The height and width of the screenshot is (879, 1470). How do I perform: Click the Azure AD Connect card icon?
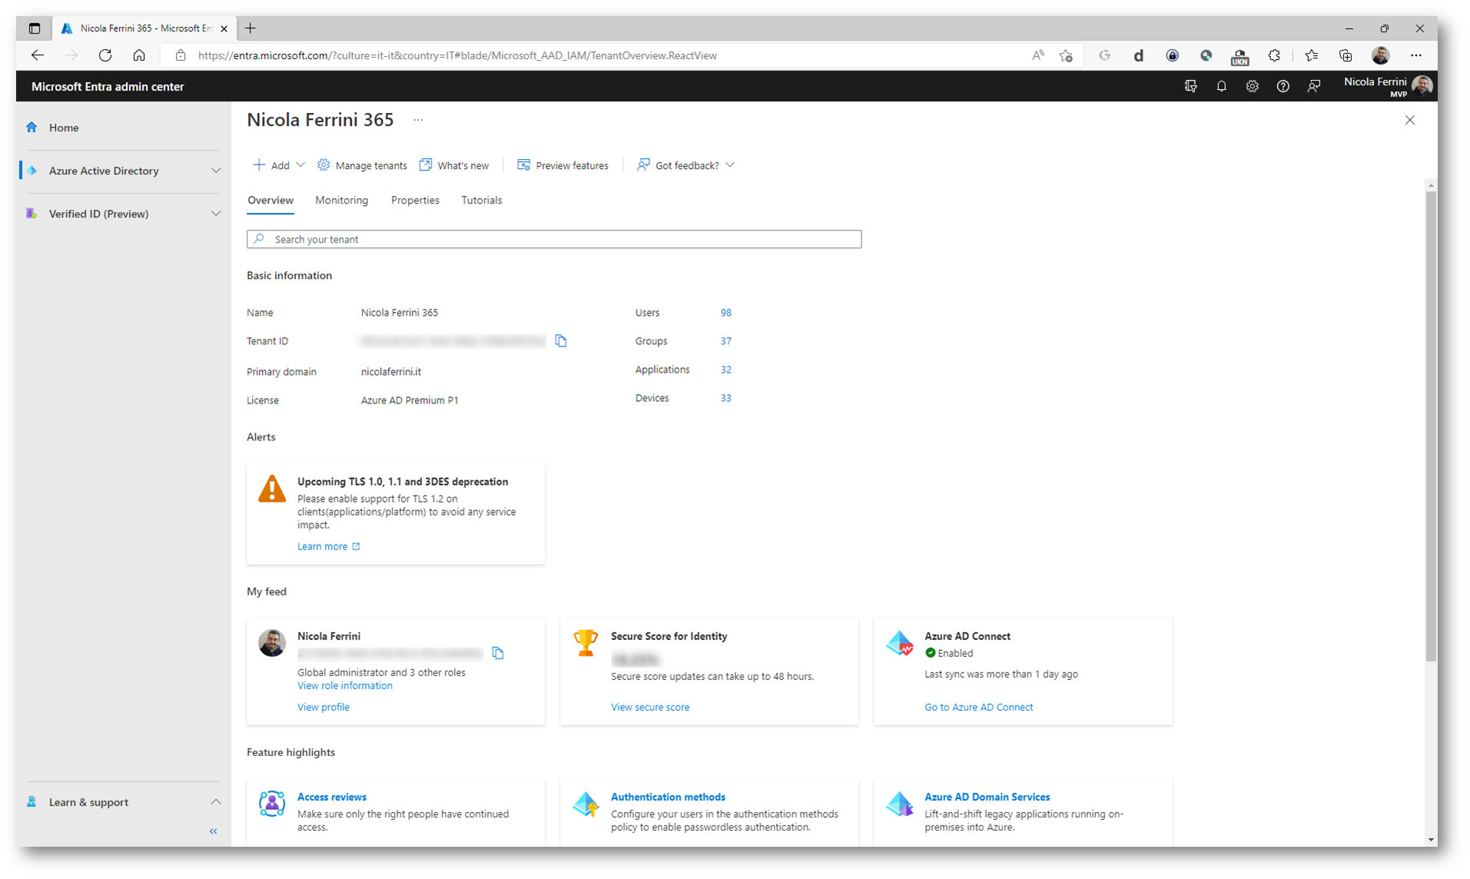click(x=900, y=642)
